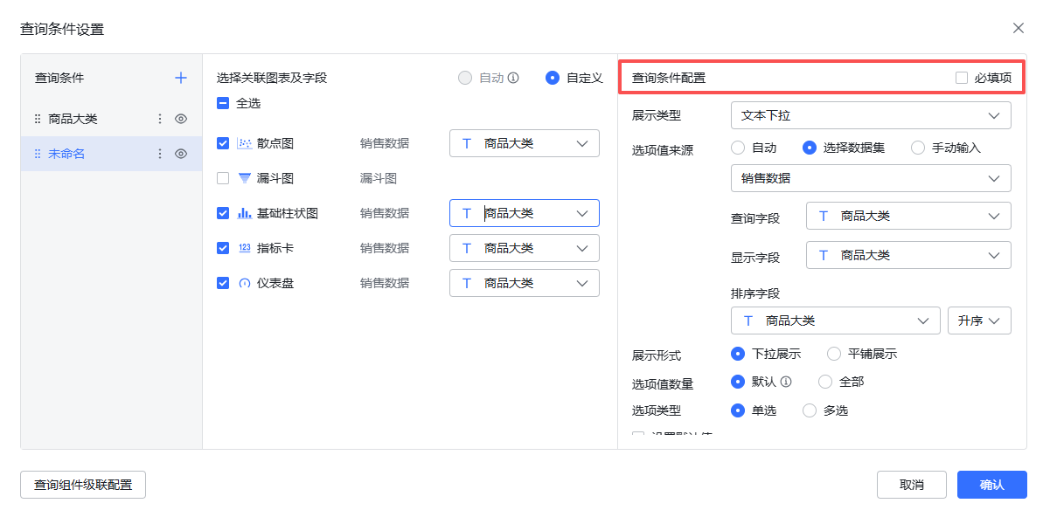Uncheck the 全选 checkbox
This screenshot has width=1043, height=517.
(222, 102)
